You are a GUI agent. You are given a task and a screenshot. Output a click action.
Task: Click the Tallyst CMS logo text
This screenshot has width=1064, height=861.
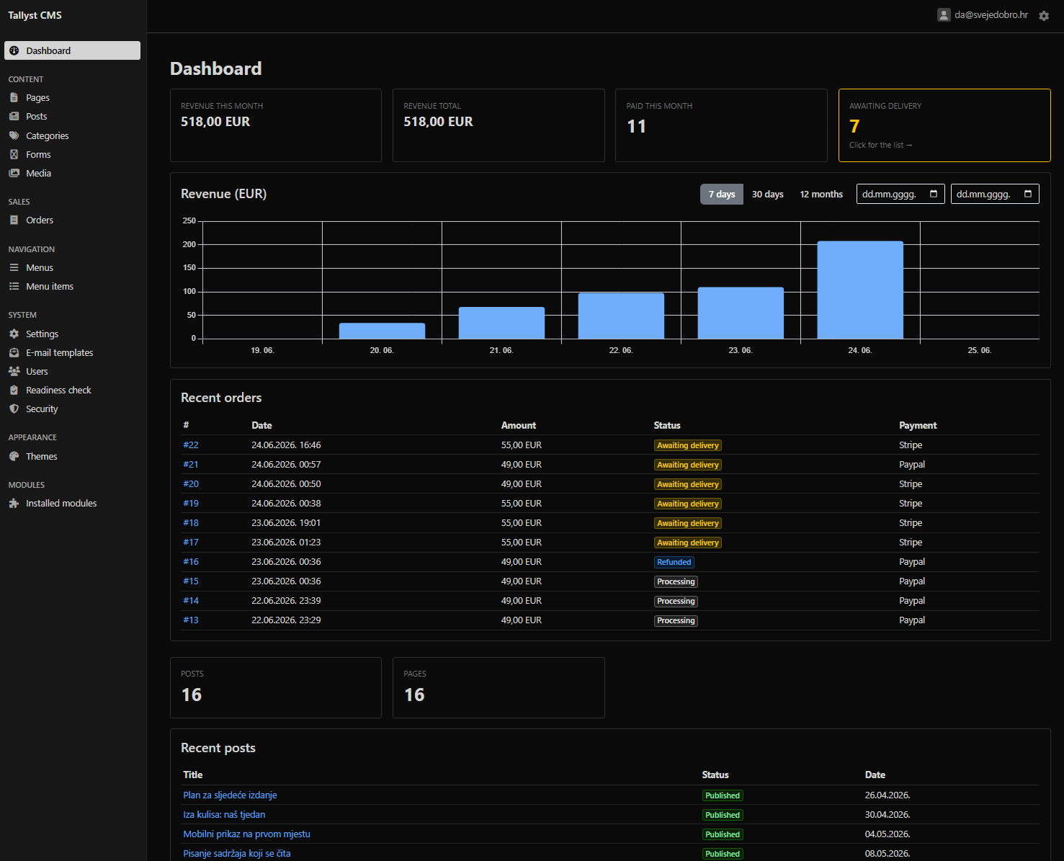[x=35, y=15]
